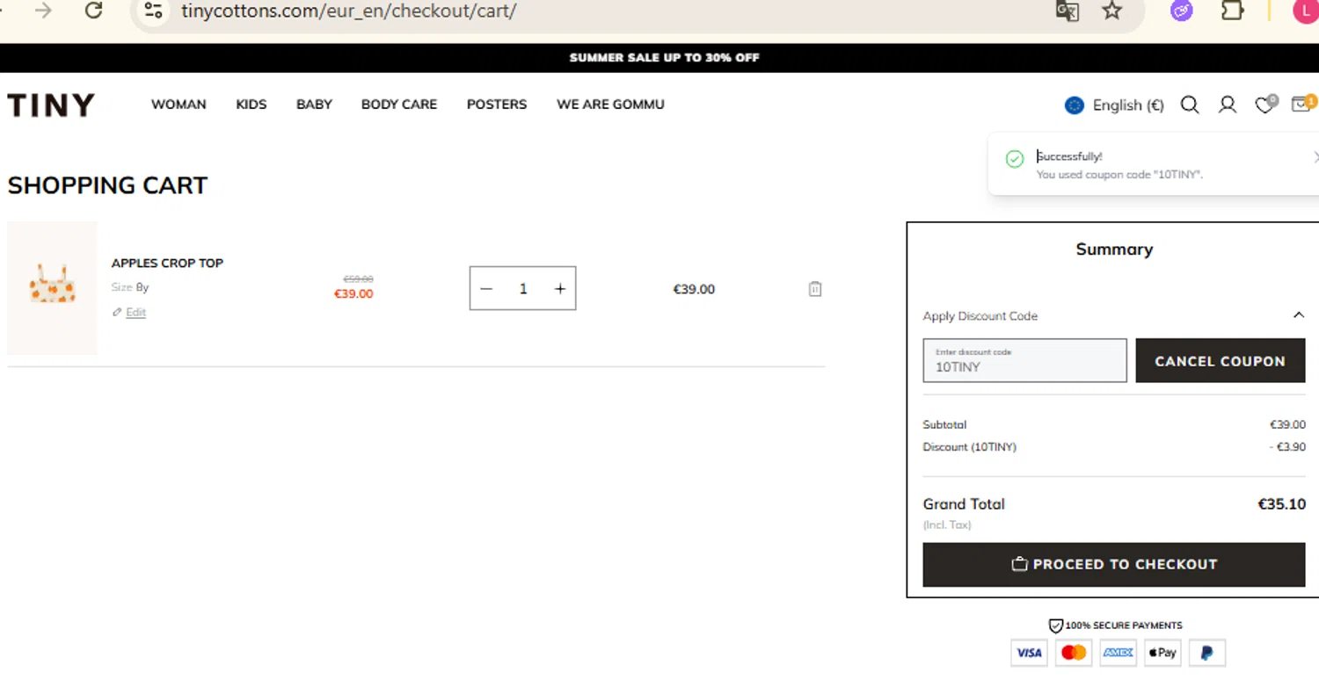The height and width of the screenshot is (687, 1319).
Task: Click the TINY logo
Action: (x=51, y=105)
